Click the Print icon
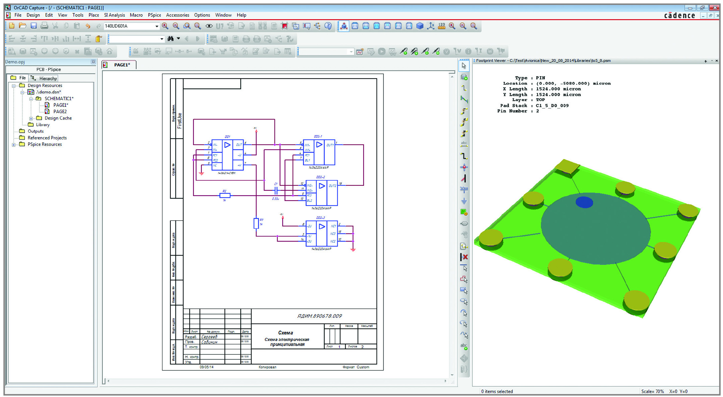This screenshot has height=397, width=723. click(44, 26)
